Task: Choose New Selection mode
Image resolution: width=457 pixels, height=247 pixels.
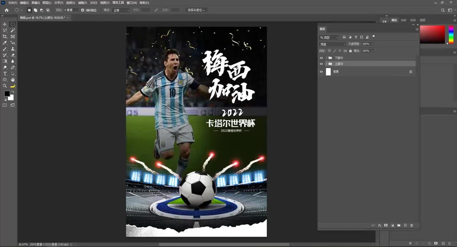Action: (29, 10)
